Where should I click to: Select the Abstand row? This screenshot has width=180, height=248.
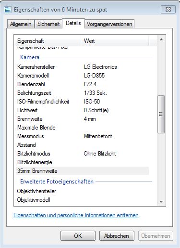tap(83, 145)
